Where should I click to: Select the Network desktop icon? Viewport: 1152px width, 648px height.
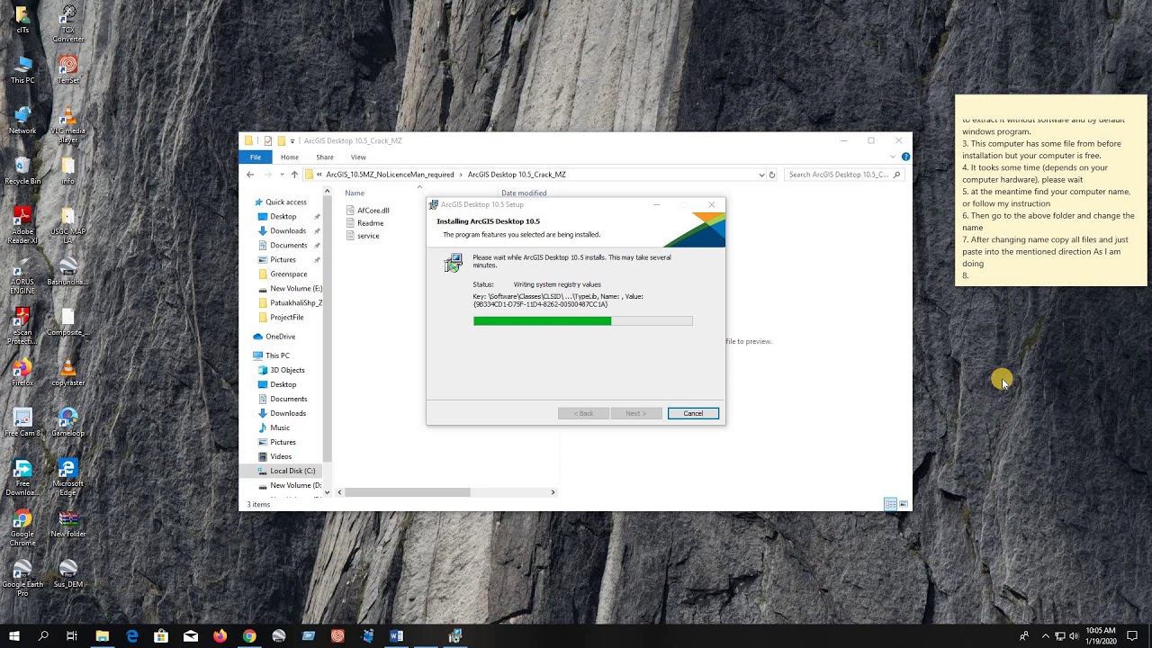[x=22, y=120]
